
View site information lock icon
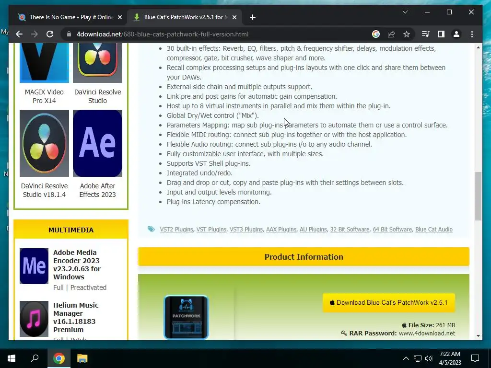[x=69, y=34]
